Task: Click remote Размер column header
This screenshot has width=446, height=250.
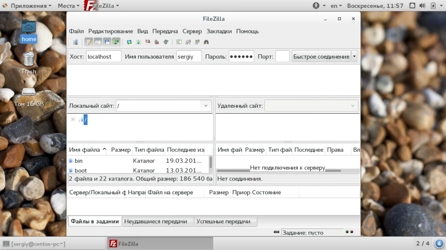Action: 254,150
